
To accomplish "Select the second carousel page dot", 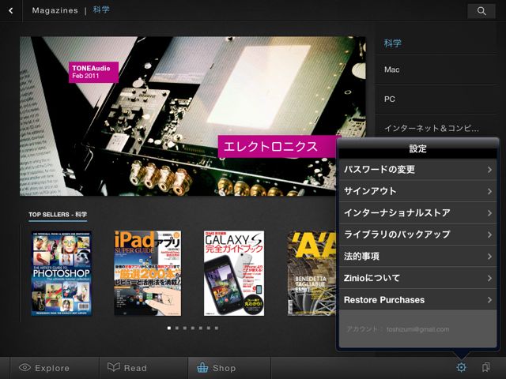I will pos(177,328).
